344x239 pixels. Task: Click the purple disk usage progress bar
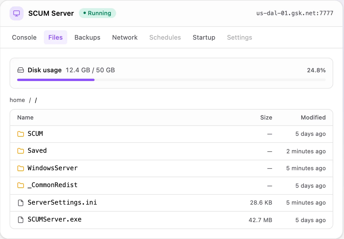[x=56, y=80]
